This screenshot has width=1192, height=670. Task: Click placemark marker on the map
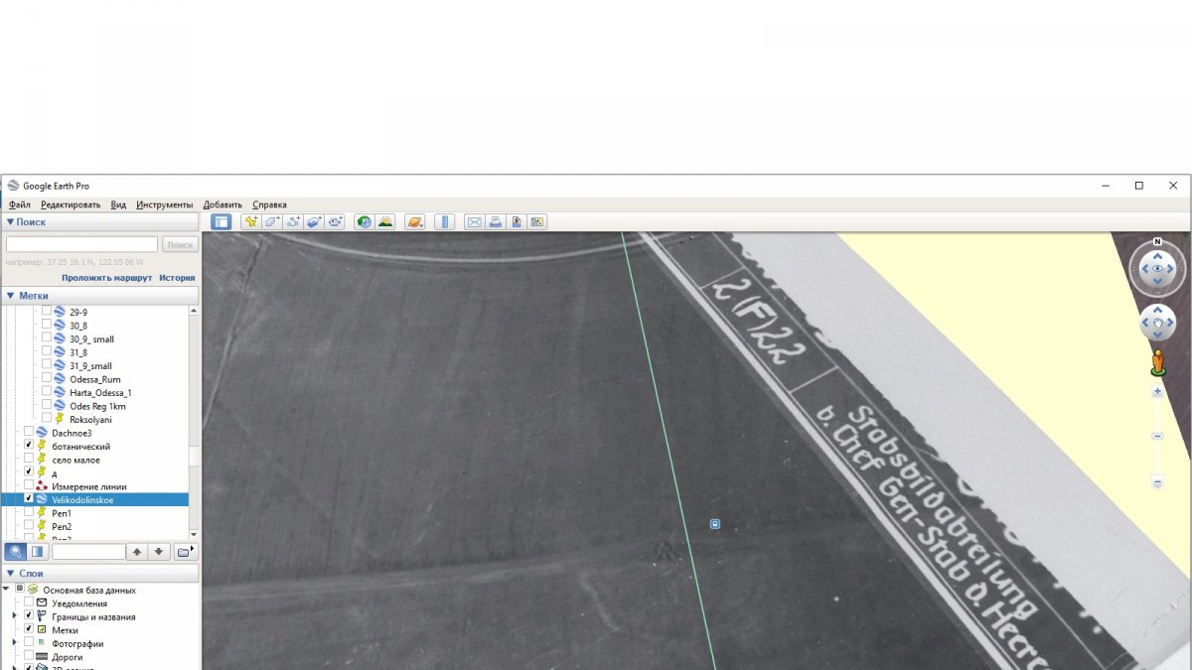point(714,523)
